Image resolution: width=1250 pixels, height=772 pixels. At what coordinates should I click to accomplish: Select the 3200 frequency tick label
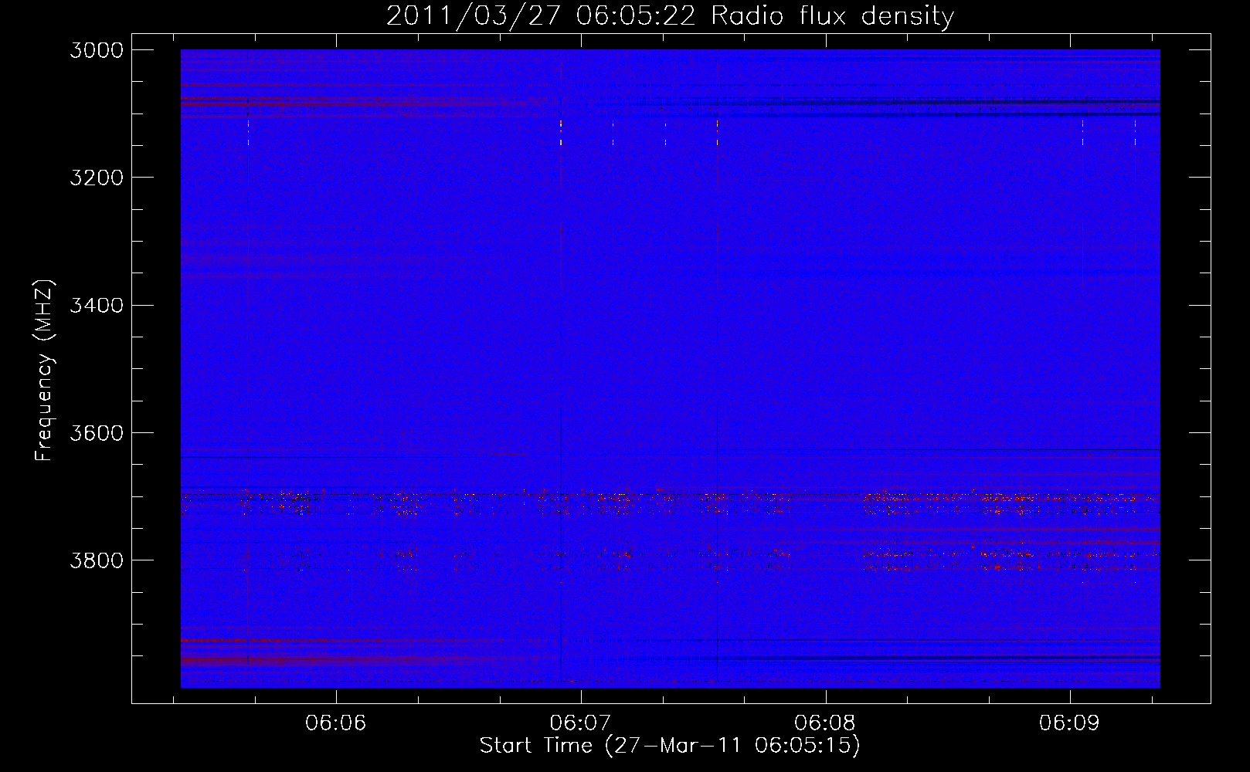coord(97,178)
